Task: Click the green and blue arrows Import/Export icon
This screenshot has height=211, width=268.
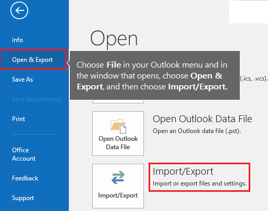Action: 118,178
